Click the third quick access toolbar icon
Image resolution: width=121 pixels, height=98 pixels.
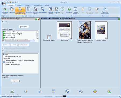click(13, 2)
